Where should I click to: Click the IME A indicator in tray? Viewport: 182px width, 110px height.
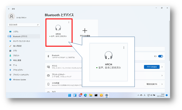(x=144, y=95)
